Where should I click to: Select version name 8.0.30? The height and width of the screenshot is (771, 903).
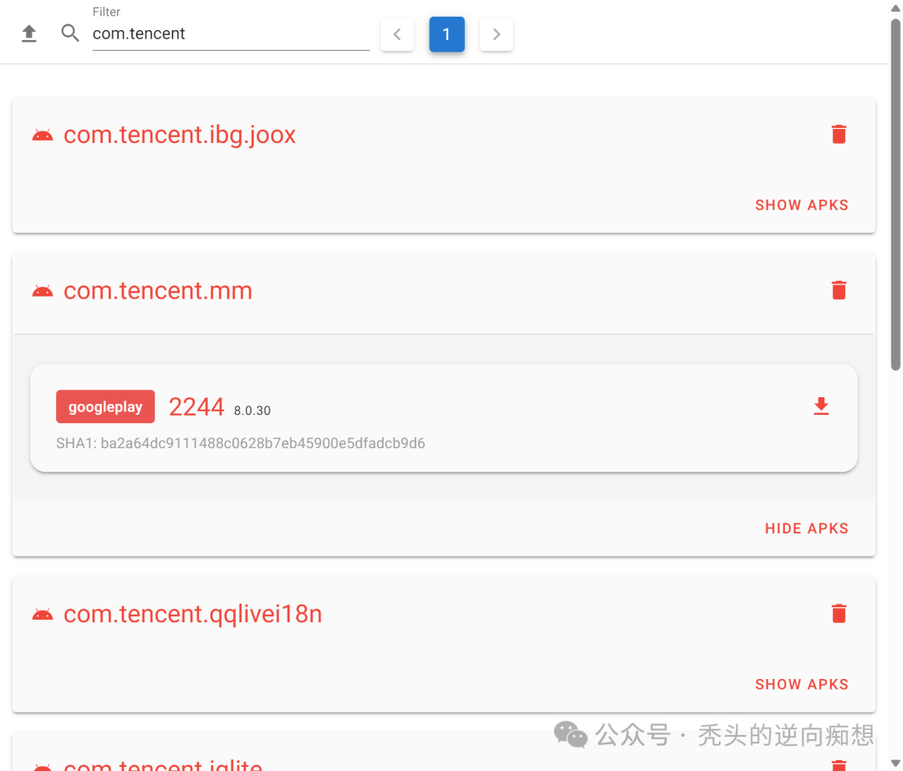pos(253,411)
